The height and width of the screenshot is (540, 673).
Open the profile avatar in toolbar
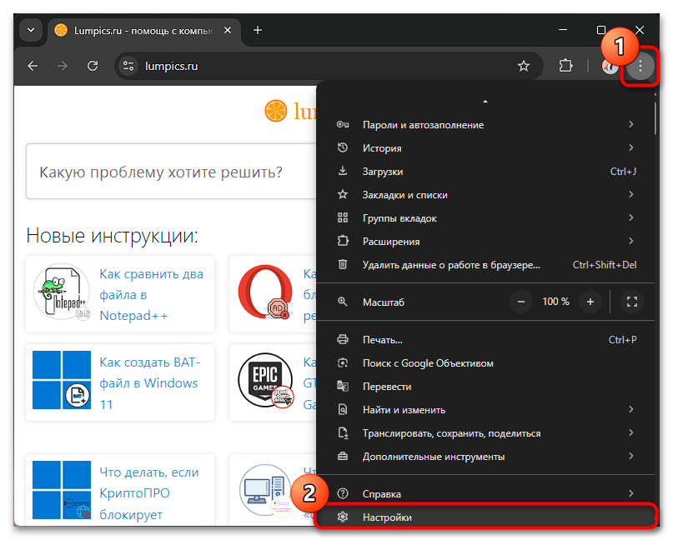610,66
